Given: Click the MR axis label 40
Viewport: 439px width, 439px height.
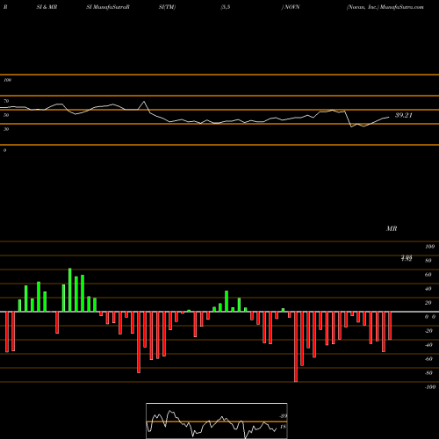Looking at the screenshot, I should pos(428,289).
